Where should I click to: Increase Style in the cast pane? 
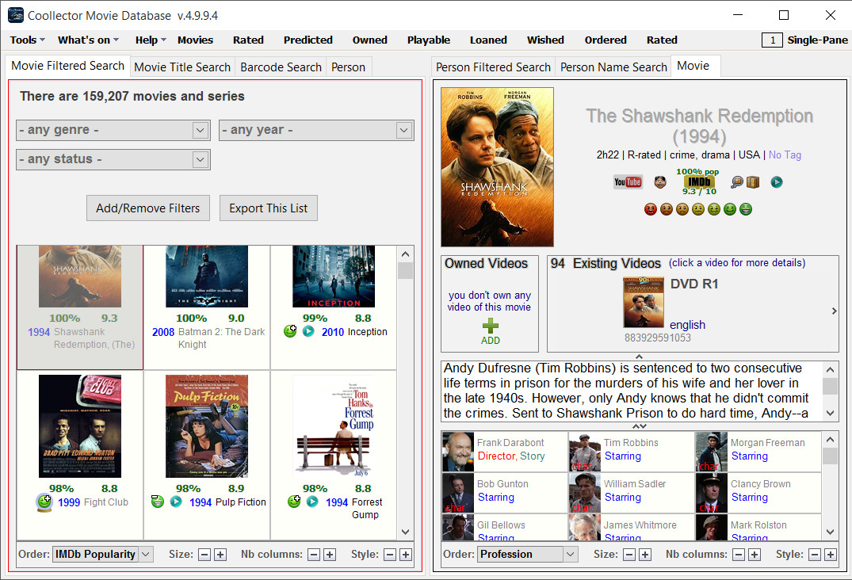831,555
